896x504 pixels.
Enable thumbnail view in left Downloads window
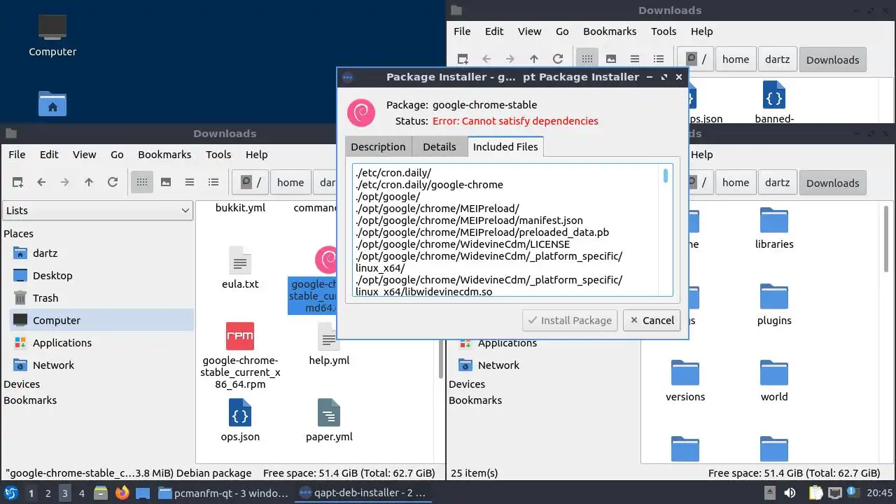pos(166,182)
